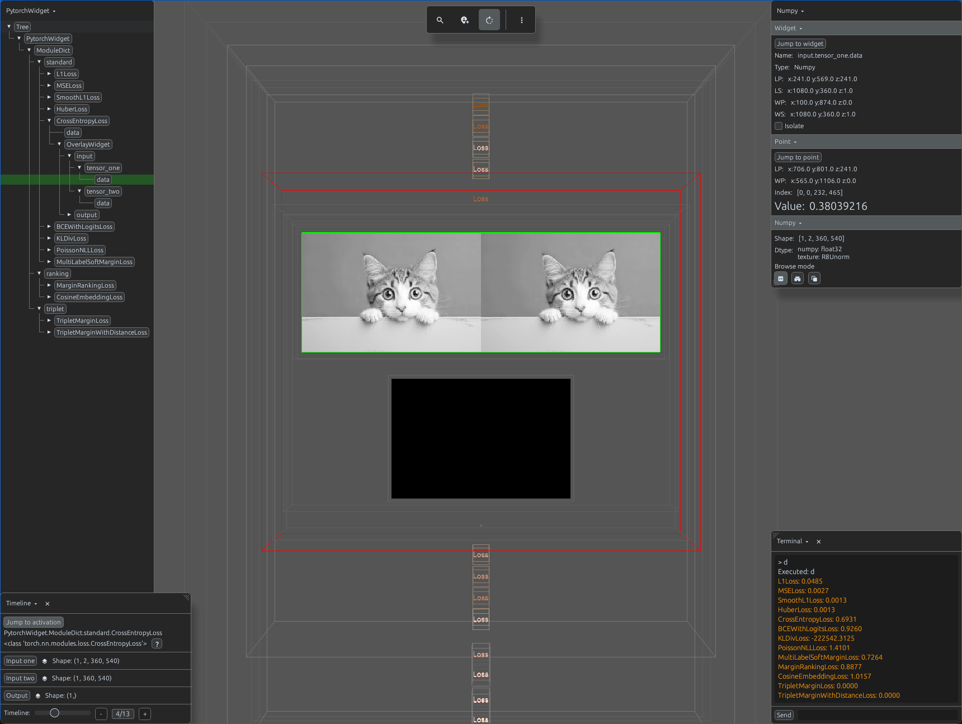Close the Timeline panel
962x724 pixels.
[x=48, y=604]
